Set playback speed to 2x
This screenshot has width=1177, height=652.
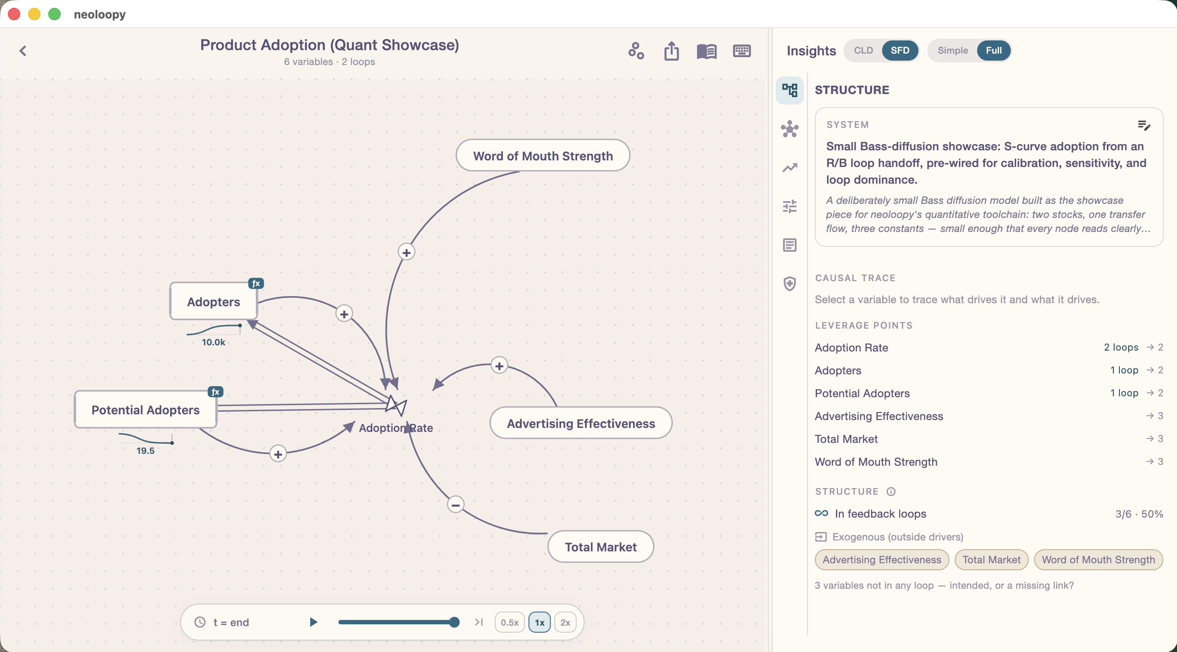(565, 622)
